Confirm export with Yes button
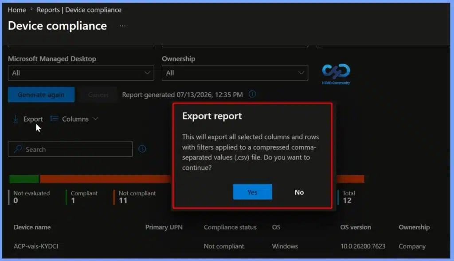 252,192
